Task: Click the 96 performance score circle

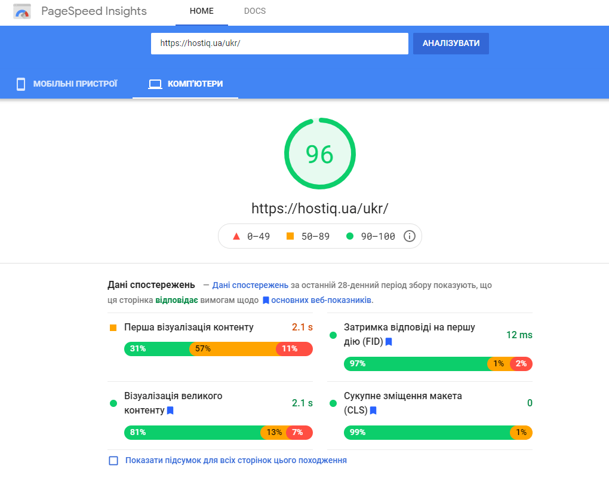Action: coord(319,154)
